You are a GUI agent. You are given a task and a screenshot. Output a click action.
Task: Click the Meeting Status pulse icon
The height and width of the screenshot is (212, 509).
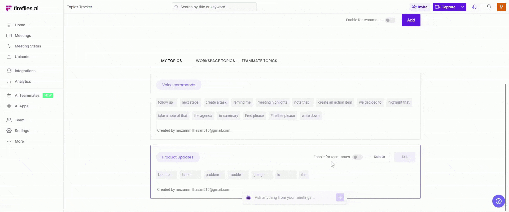tap(9, 46)
